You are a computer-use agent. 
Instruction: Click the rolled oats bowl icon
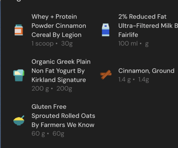click(x=19, y=120)
